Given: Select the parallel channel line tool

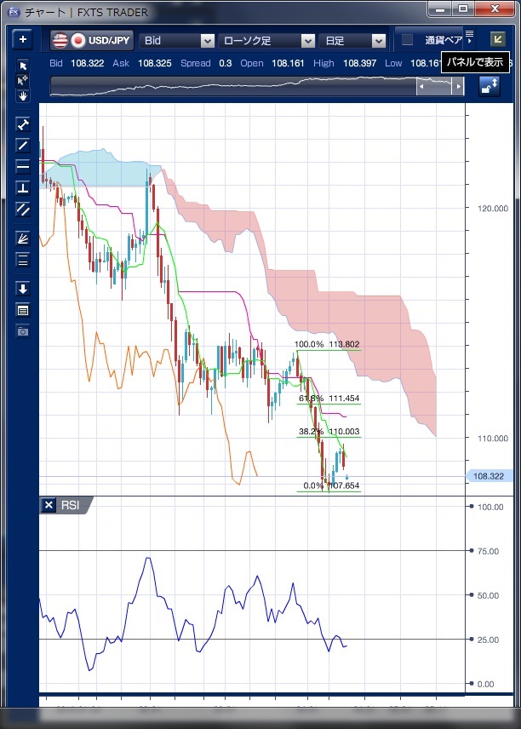Looking at the screenshot, I should (23, 209).
